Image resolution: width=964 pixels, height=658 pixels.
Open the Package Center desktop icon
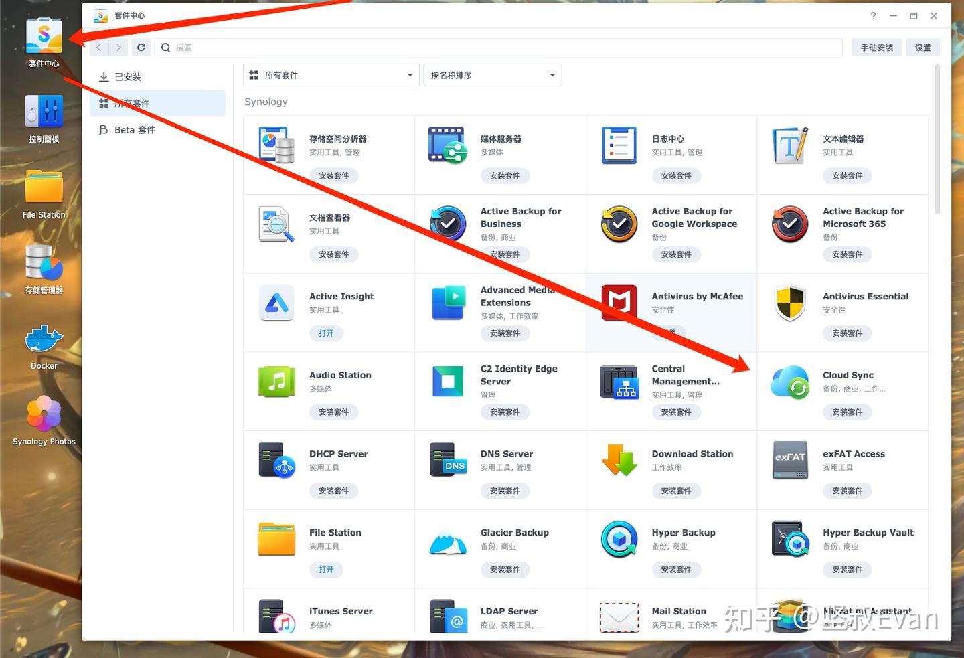[x=44, y=36]
